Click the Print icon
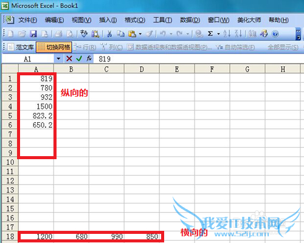Screen dimensions: 304x243 (x=58, y=33)
